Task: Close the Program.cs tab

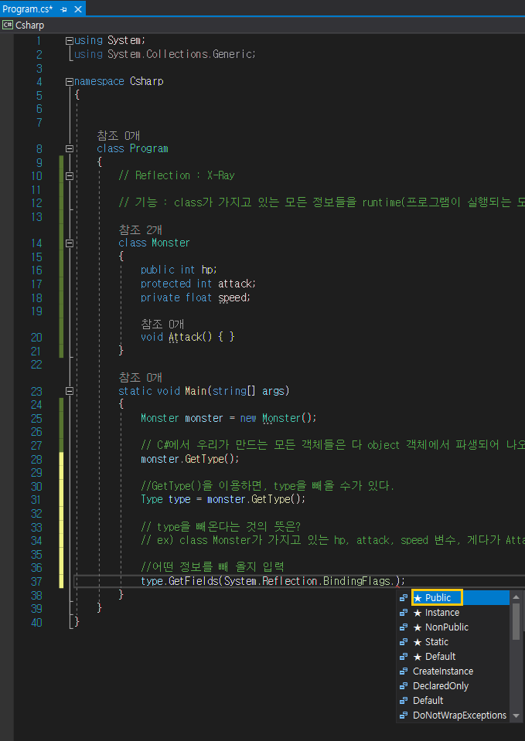Action: coord(78,9)
